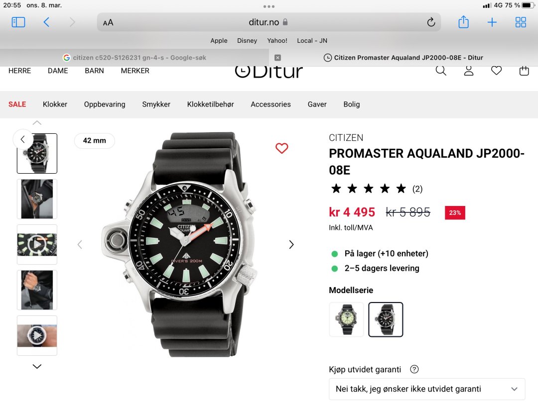Open the HERRE menu
Viewport: 538px width, 403px height.
tap(19, 71)
